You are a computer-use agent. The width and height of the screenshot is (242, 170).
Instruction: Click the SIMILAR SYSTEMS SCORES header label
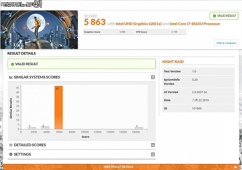(37, 77)
